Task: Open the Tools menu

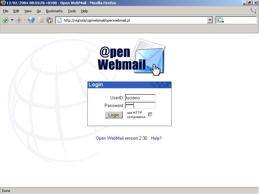Action: click(72, 11)
